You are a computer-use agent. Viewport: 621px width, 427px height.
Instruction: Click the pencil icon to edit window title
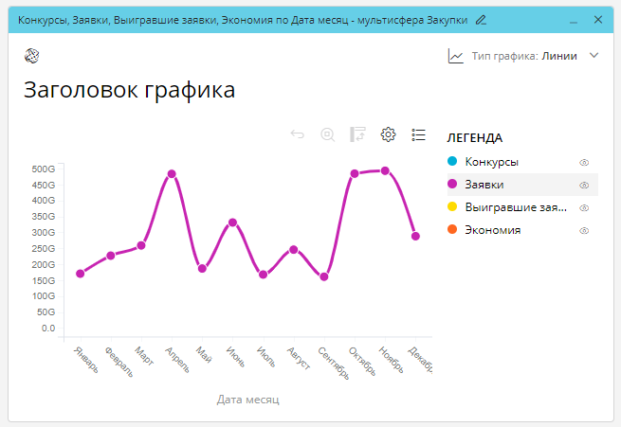[x=482, y=19]
